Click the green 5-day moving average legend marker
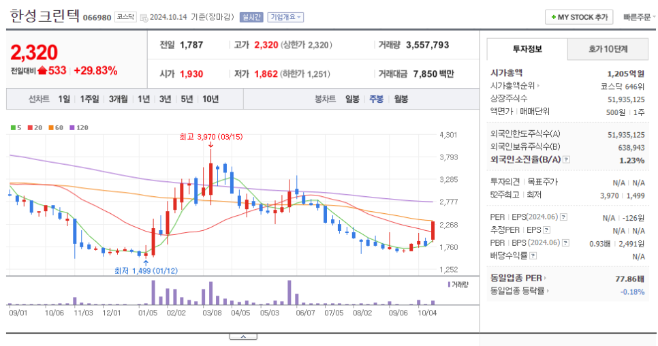This screenshot has width=658, height=346. point(13,127)
